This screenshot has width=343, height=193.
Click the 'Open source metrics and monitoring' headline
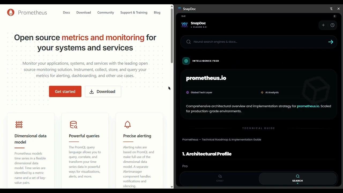pos(85,43)
